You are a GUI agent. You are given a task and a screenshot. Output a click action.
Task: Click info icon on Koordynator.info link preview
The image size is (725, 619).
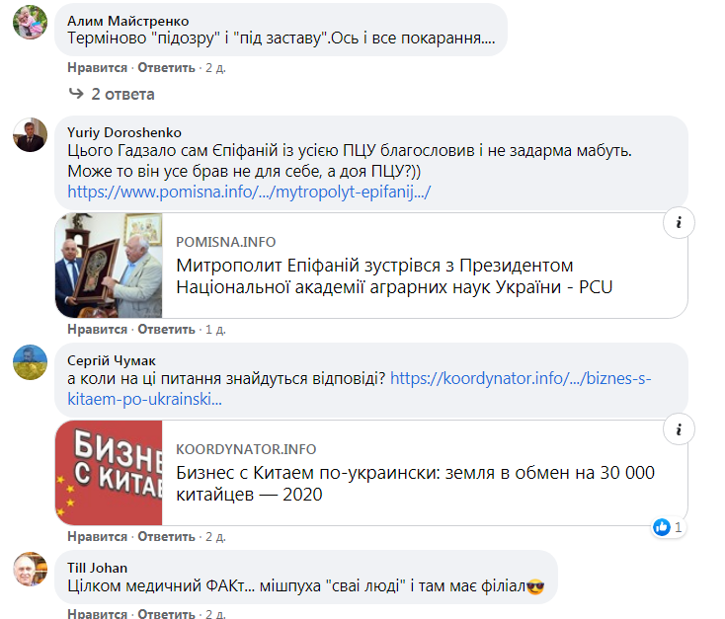(679, 431)
